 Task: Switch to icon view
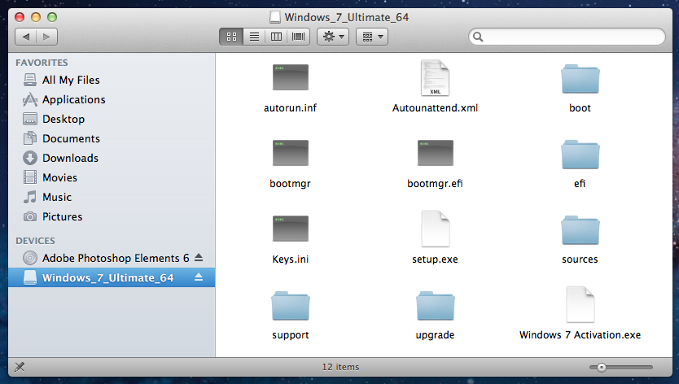[x=232, y=37]
